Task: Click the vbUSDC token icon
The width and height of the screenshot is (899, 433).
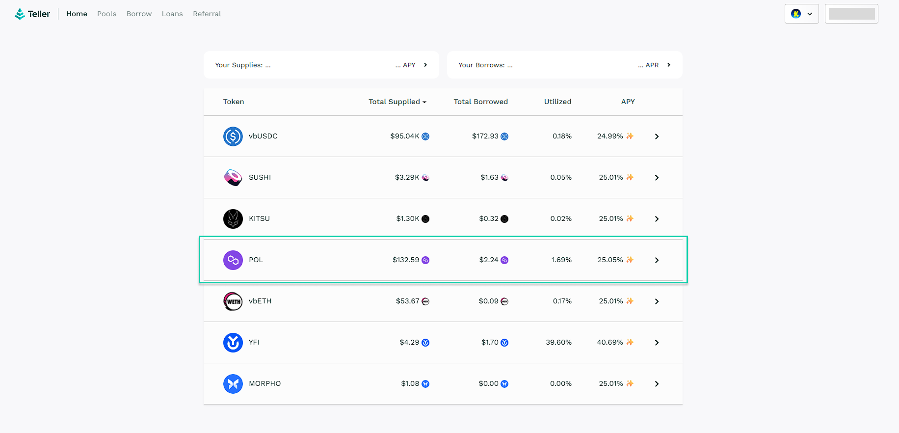Action: [x=233, y=136]
